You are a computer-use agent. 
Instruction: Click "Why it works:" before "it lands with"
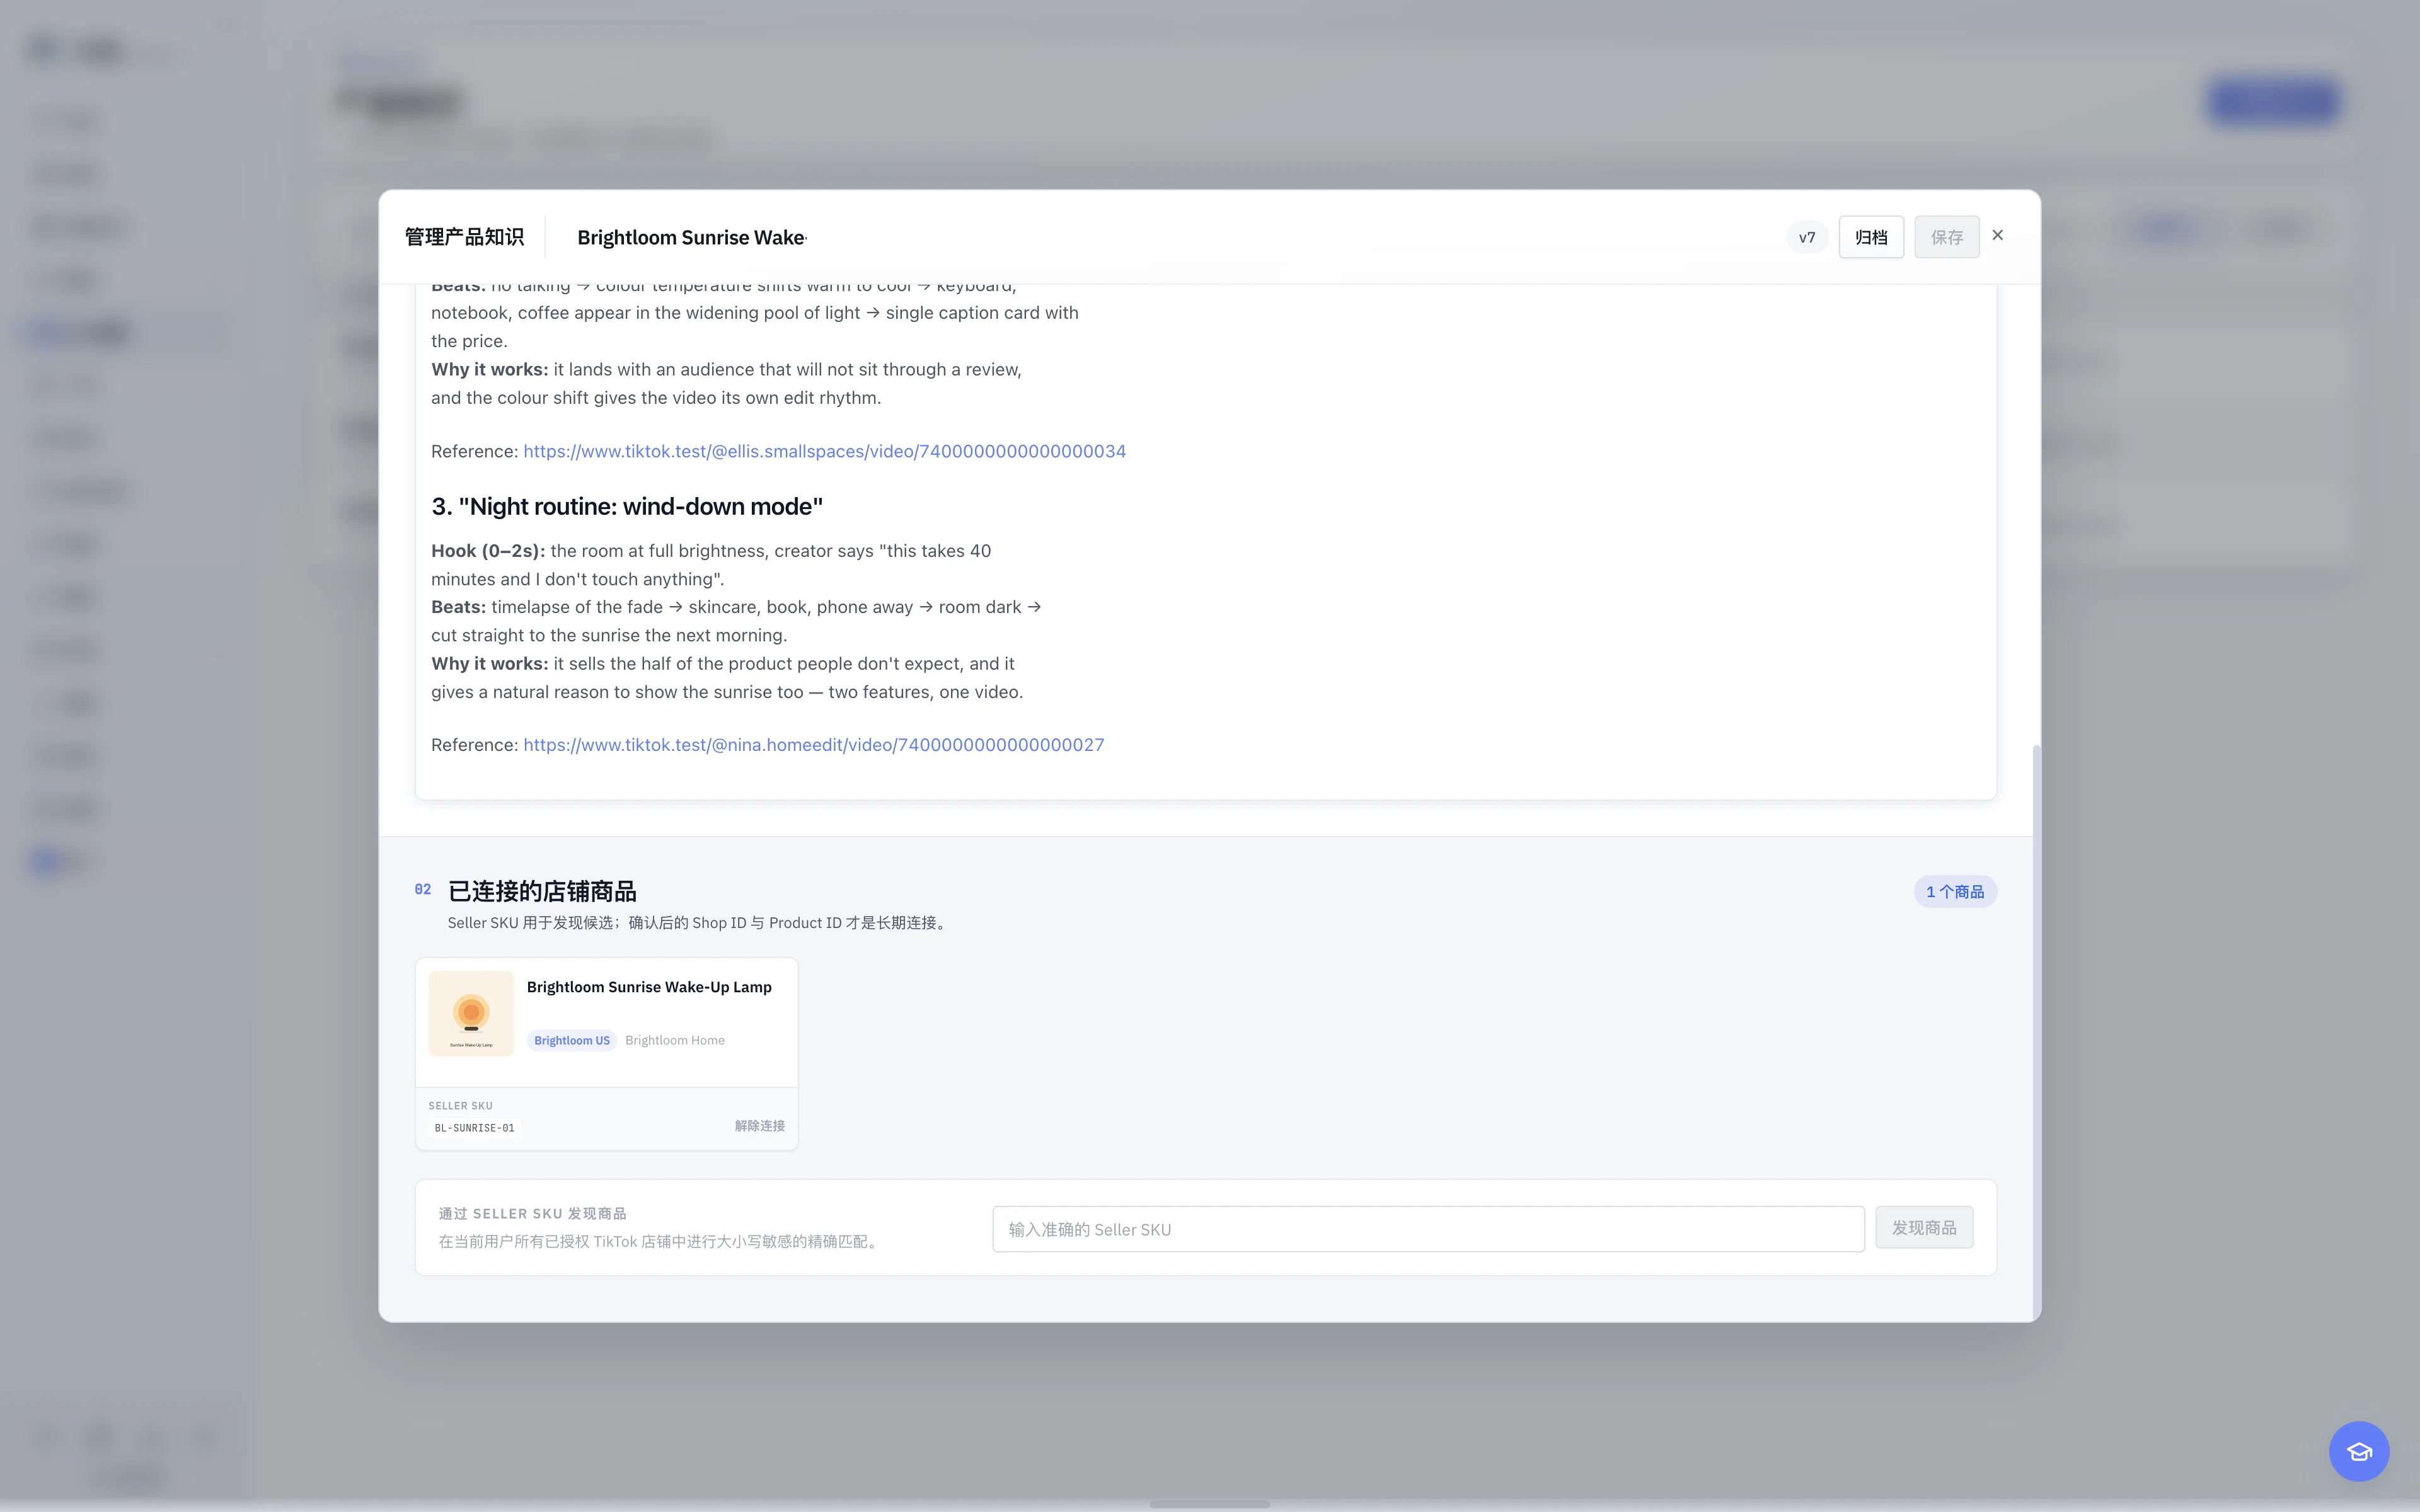click(489, 370)
